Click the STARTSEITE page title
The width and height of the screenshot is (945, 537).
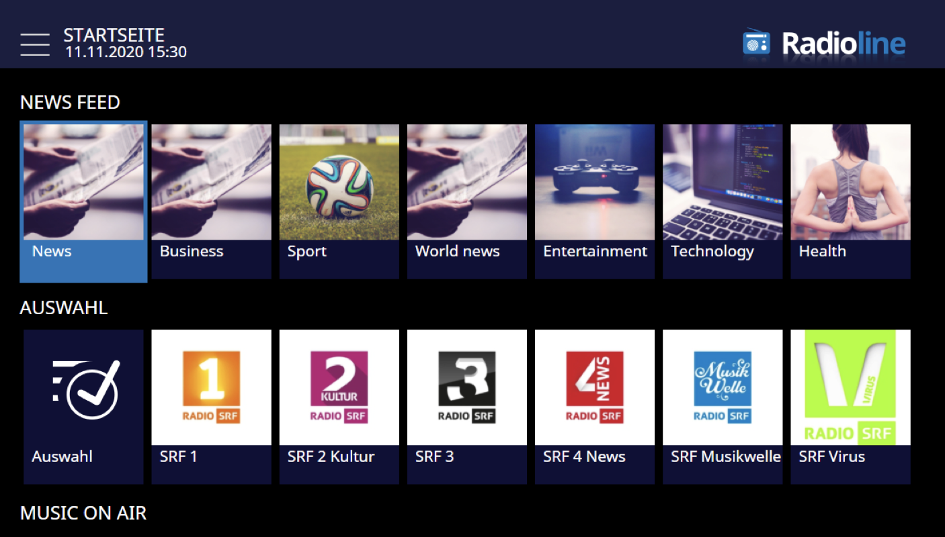tap(114, 35)
